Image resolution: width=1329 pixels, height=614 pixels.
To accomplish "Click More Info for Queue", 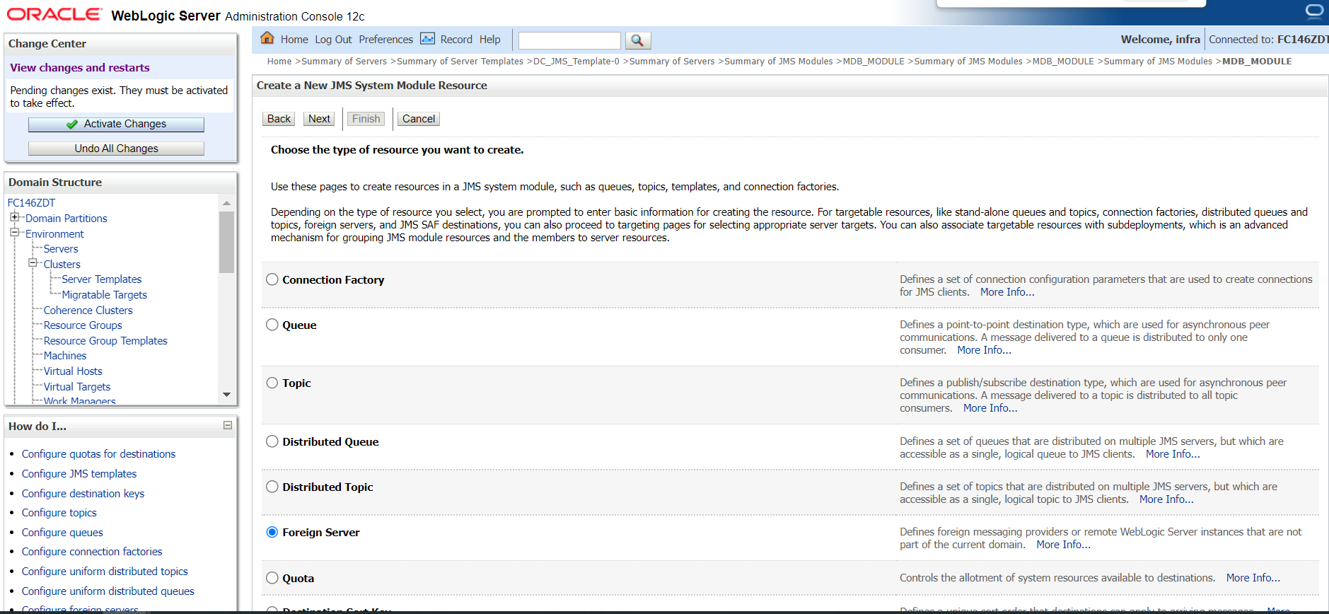I will tap(985, 350).
